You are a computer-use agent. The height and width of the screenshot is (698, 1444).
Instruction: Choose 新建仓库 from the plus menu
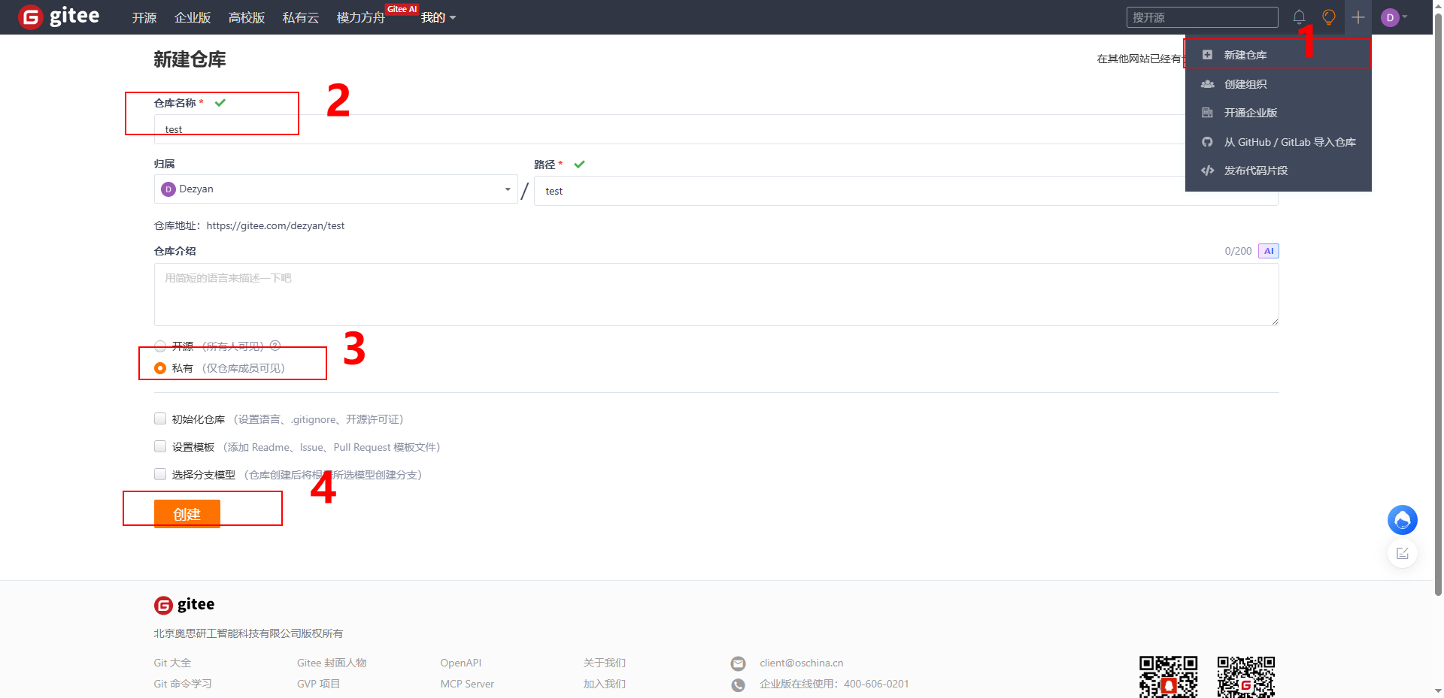coord(1278,55)
